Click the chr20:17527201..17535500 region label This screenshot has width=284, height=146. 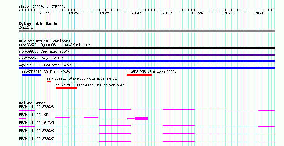(42, 7)
